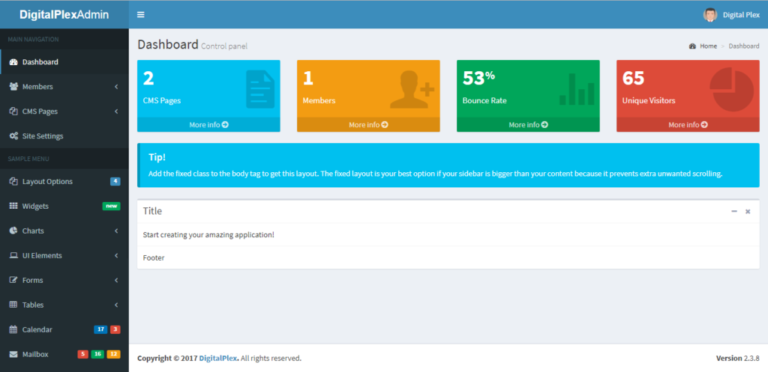Click the 65 Unique Visitors value
The image size is (768, 372).
click(x=633, y=78)
